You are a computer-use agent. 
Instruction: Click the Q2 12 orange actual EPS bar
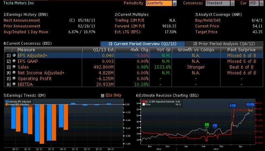[x=42, y=124]
